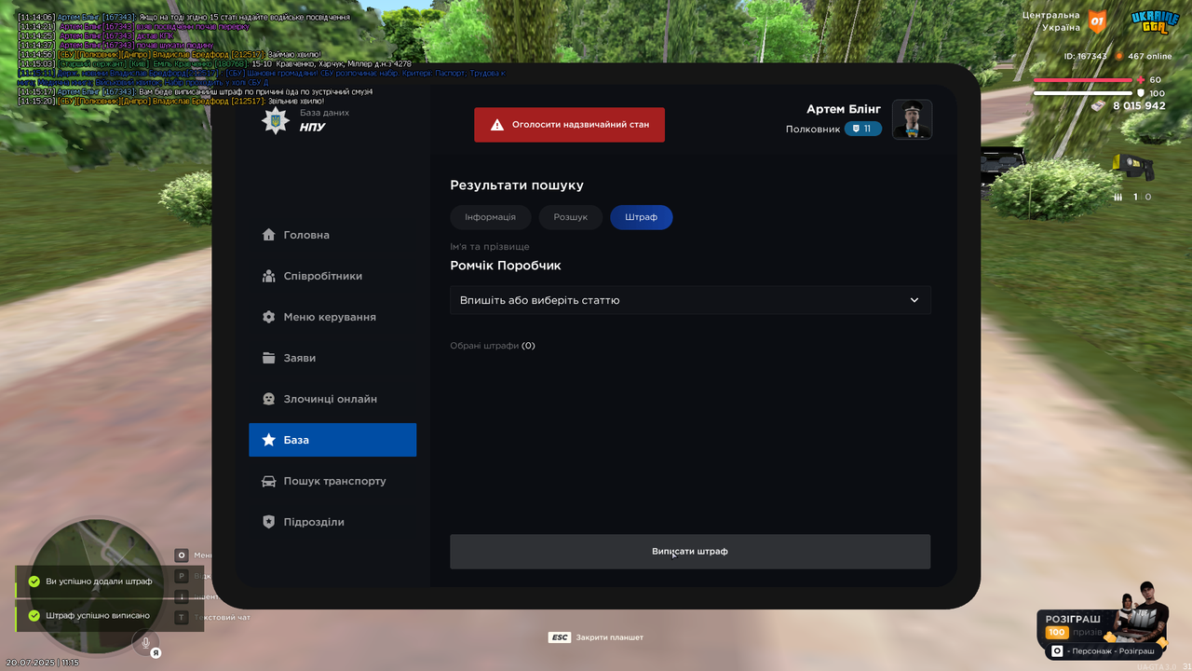Click the Ukraine GTA logo
Viewport: 1192px width, 671px height.
[1155, 21]
